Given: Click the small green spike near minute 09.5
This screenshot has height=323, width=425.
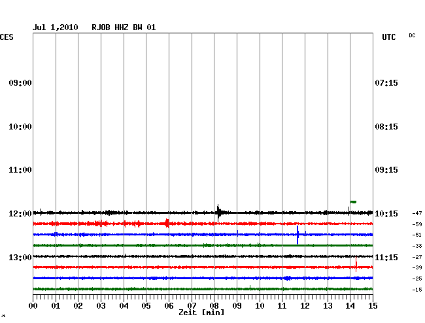Looking at the screenshot, I should (x=250, y=288).
